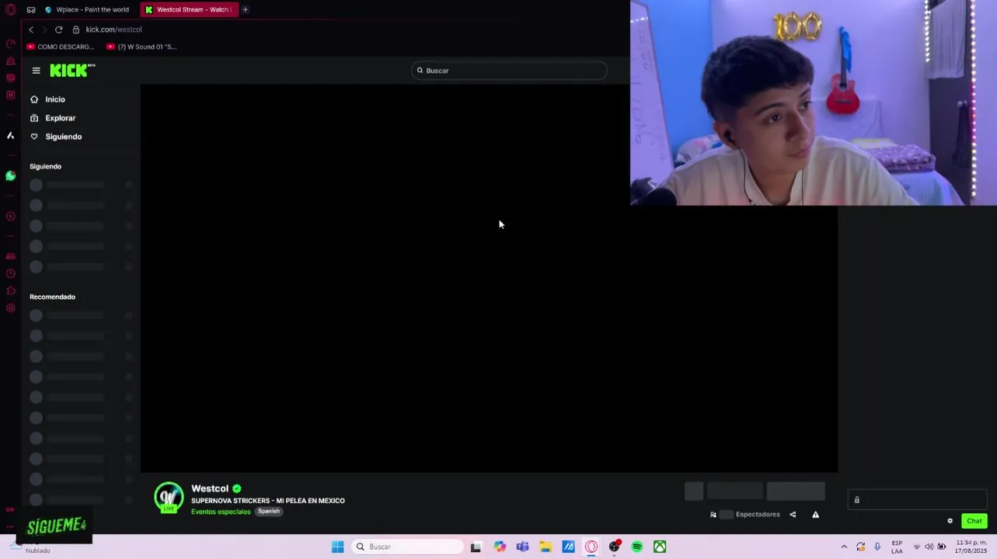Launch Spotify from the taskbar
Screen dimensions: 997x559
click(x=637, y=547)
